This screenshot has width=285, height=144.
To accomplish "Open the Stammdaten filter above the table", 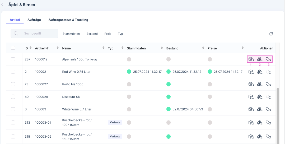I will click(71, 34).
